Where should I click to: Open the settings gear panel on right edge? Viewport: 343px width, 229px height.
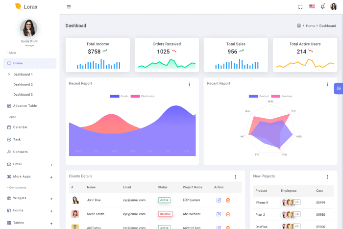339,88
